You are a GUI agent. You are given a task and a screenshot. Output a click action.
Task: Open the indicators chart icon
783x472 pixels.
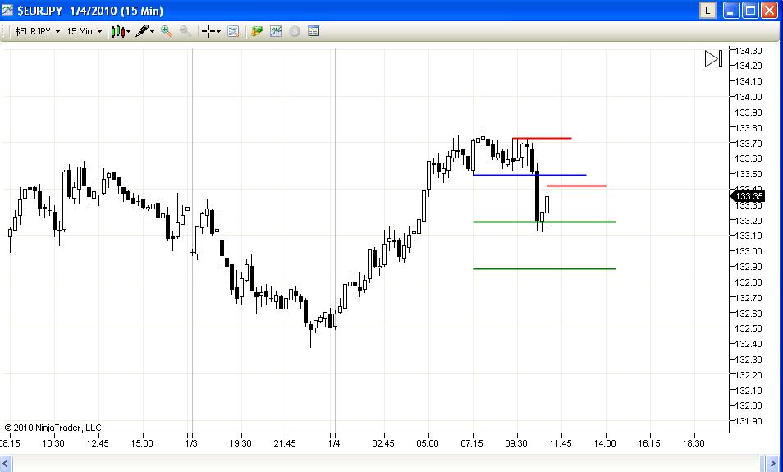(276, 31)
